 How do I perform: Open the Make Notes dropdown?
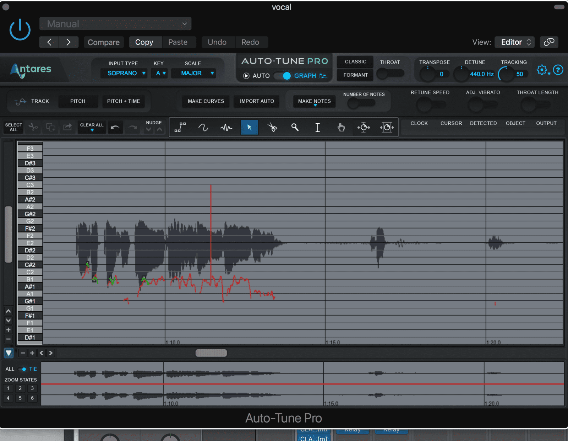click(314, 101)
